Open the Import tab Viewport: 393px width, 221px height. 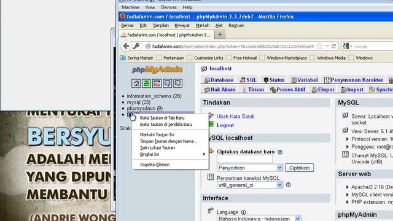pyautogui.click(x=352, y=90)
